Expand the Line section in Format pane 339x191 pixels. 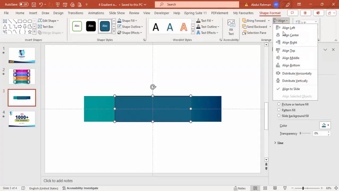coord(279,143)
